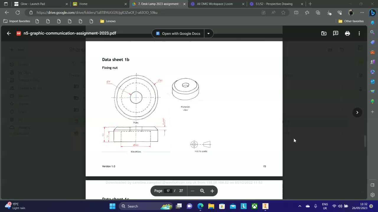Click Open with Google Docs
This screenshot has width=378, height=212.
(x=178, y=34)
